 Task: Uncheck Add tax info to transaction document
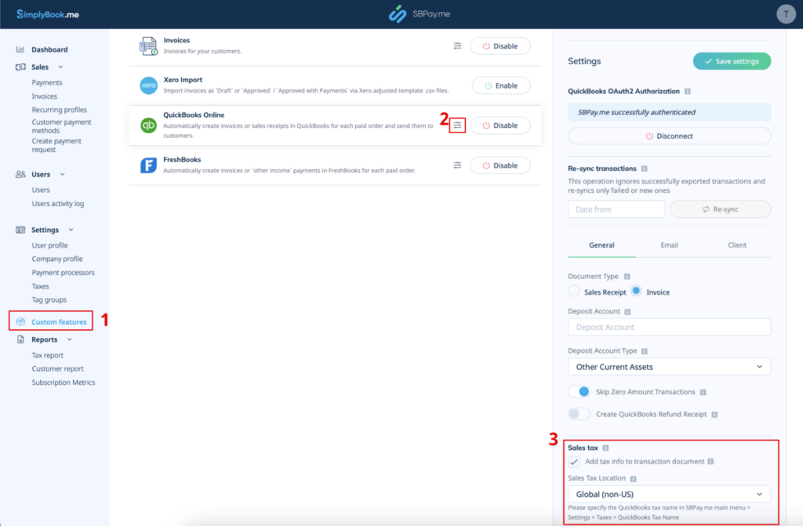click(x=573, y=461)
